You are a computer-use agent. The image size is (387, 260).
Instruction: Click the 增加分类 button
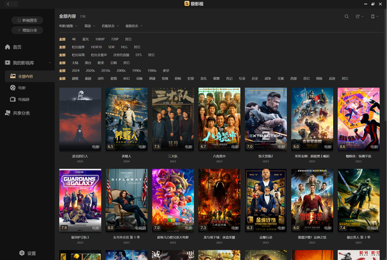(x=27, y=30)
